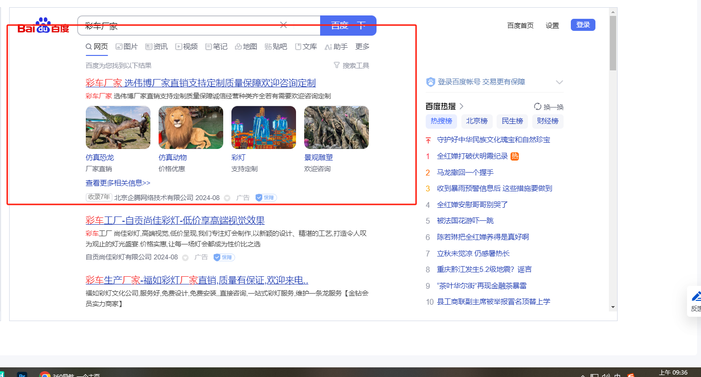This screenshot has height=377, width=701.
Task: Select the 北京榜 hot list tab
Action: (x=476, y=121)
